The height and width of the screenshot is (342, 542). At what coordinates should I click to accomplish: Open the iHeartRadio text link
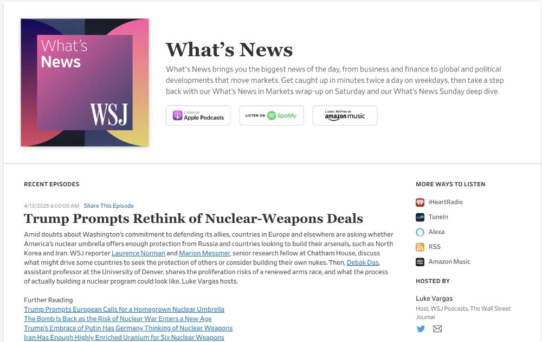tap(445, 202)
